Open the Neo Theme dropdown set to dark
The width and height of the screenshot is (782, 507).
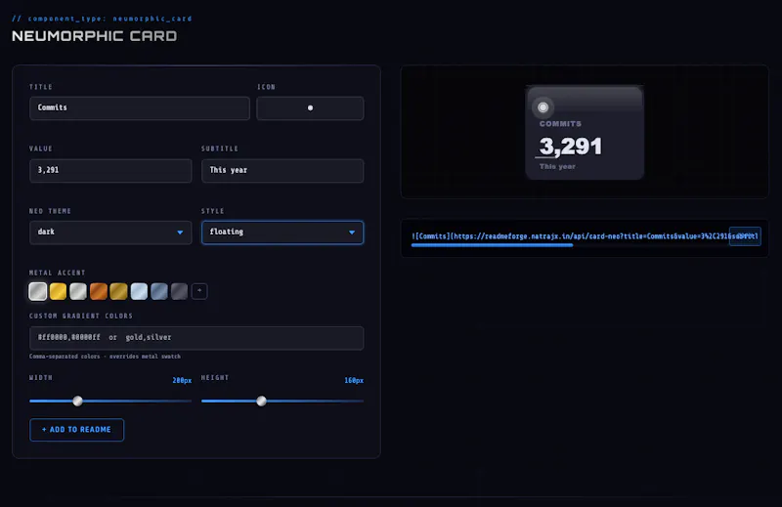[x=110, y=232]
